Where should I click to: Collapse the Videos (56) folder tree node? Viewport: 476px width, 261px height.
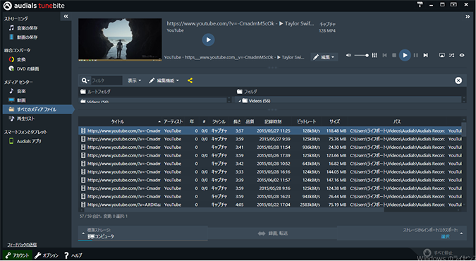(240, 101)
